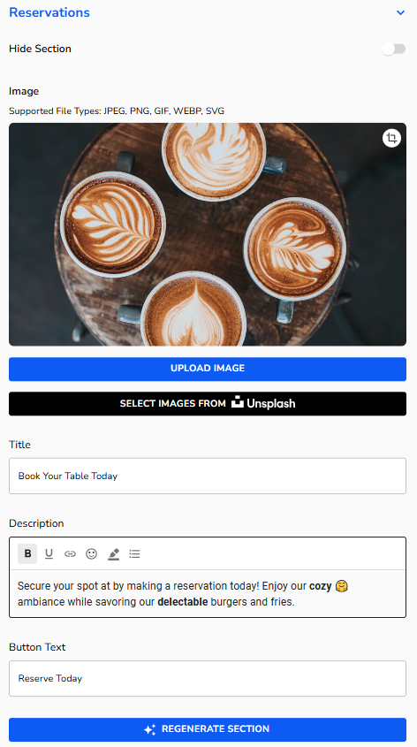Click the bold word "delectable" in the description
Image resolution: width=417 pixels, height=747 pixels.
pyautogui.click(x=183, y=602)
